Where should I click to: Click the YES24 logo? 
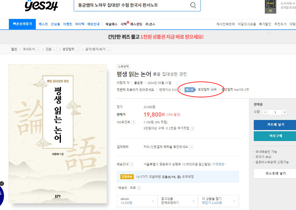coord(41,5)
